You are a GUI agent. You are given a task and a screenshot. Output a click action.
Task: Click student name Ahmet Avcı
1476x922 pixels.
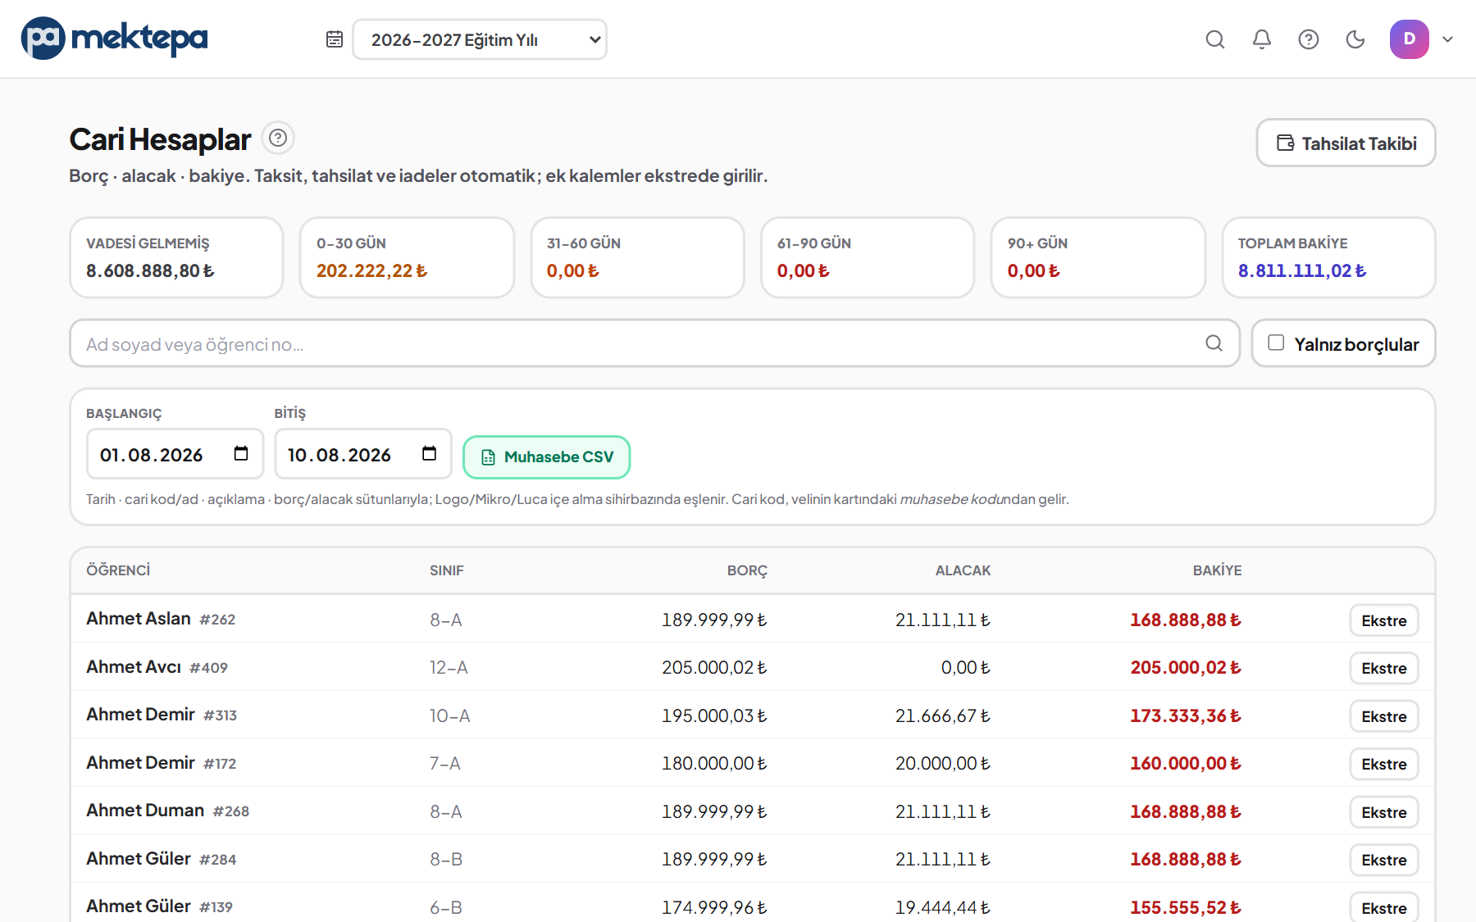coord(134,667)
